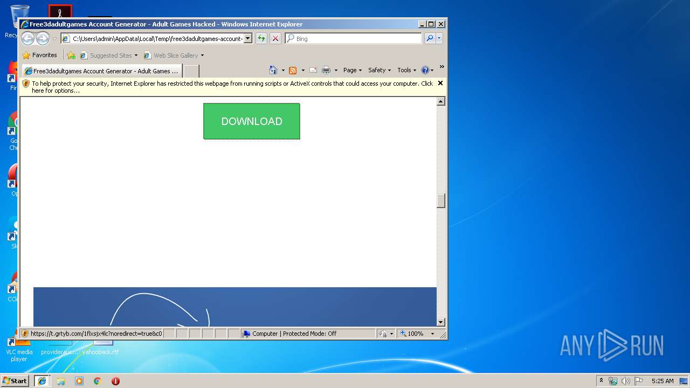Select the Free3dadultgames Account Generator tab
The height and width of the screenshot is (388, 690).
[102, 71]
